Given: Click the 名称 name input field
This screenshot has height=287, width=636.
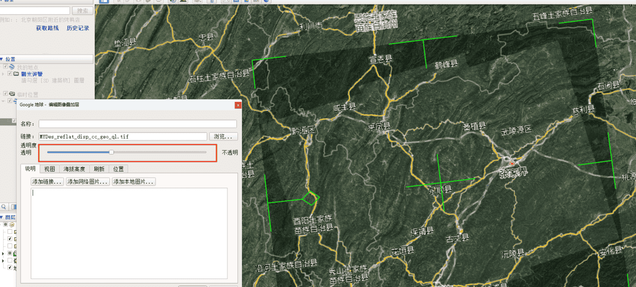Looking at the screenshot, I should [138, 123].
